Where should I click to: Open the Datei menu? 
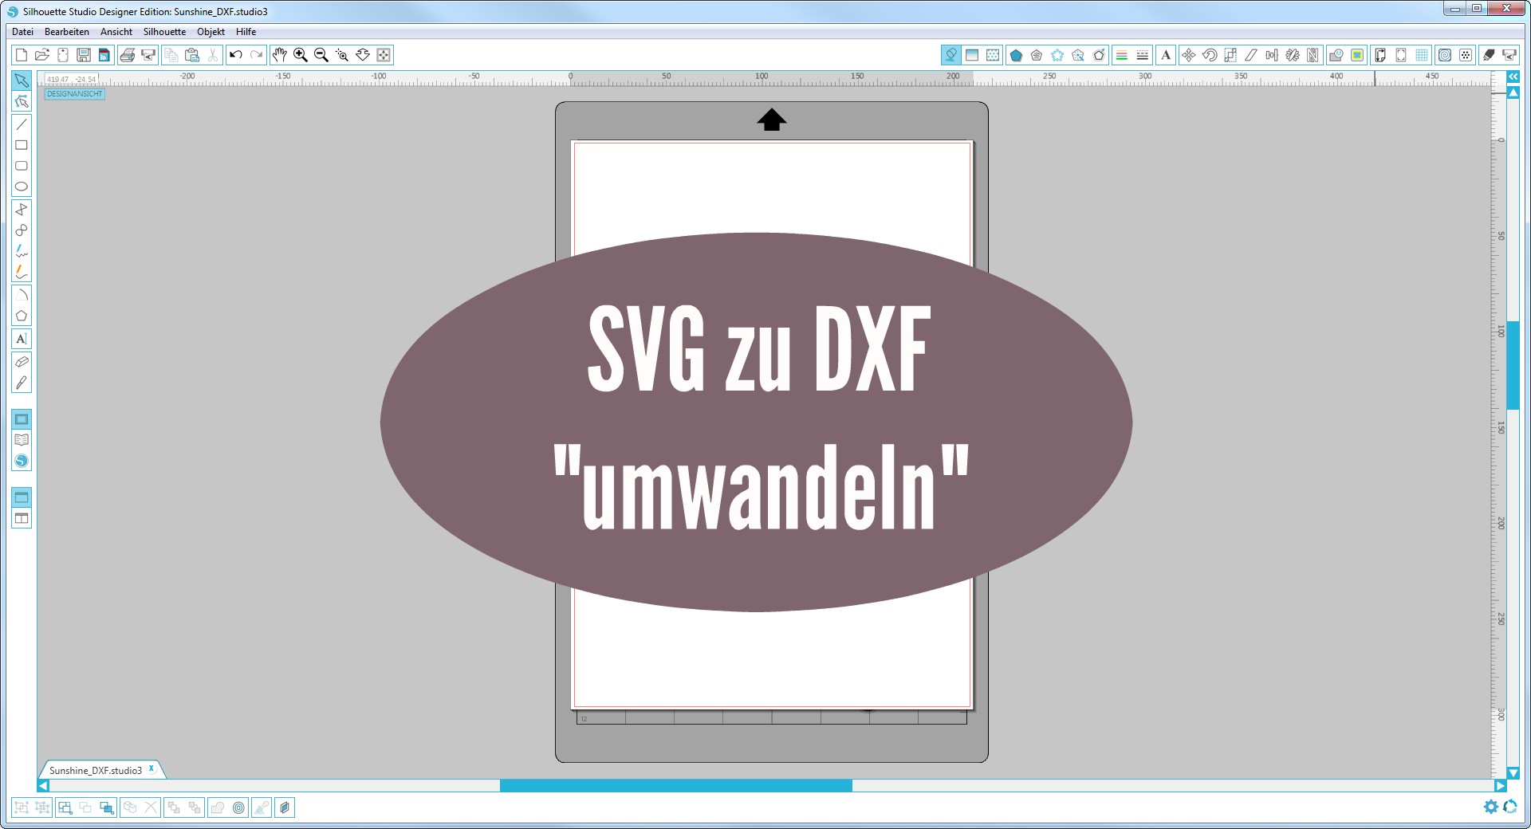(22, 32)
